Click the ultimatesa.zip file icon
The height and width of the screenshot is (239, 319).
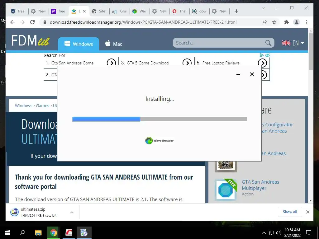click(14, 212)
